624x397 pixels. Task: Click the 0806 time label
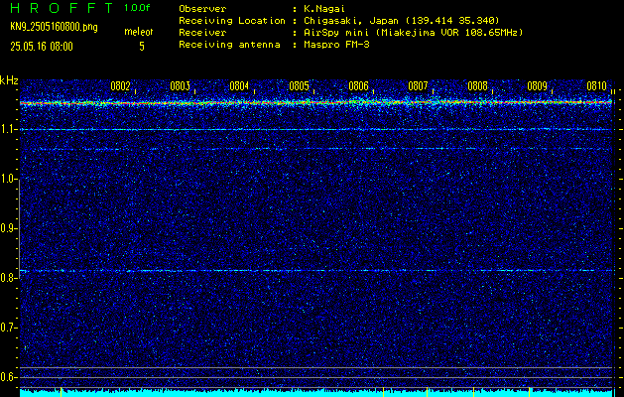tap(358, 86)
